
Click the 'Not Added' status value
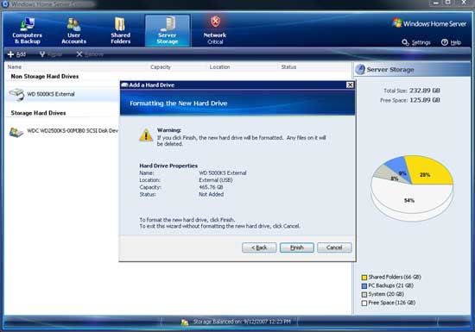(x=211, y=194)
